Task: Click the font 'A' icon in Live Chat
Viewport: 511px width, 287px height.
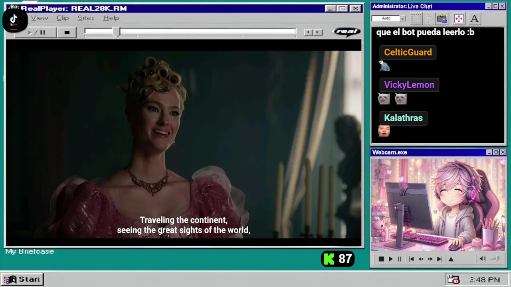Action: pos(474,18)
